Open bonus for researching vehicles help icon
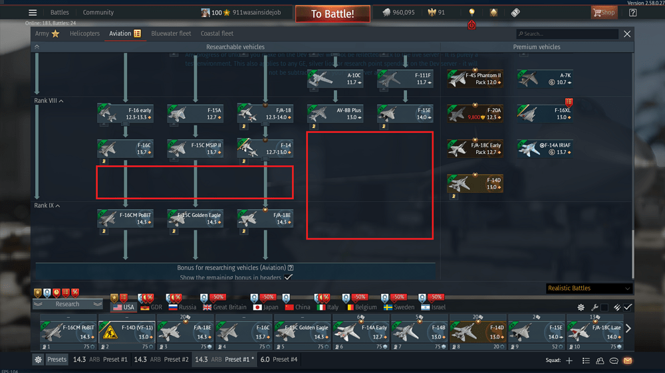This screenshot has width=665, height=373. [291, 267]
